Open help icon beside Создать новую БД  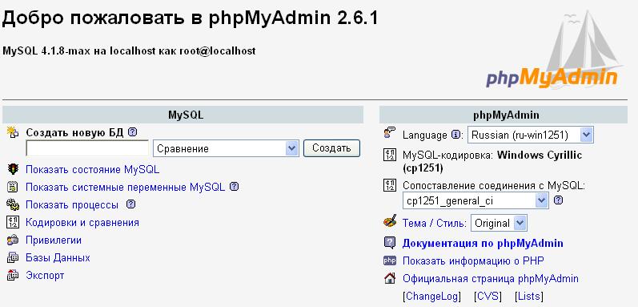click(x=132, y=132)
